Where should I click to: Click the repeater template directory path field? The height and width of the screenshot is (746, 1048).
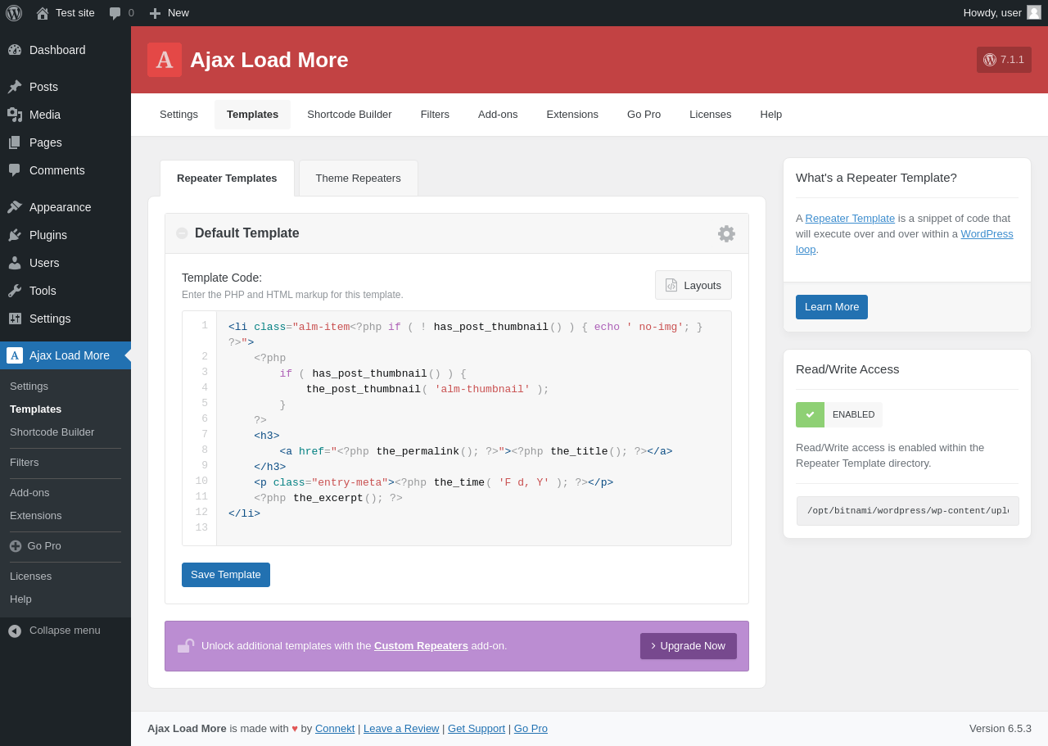[x=907, y=511]
